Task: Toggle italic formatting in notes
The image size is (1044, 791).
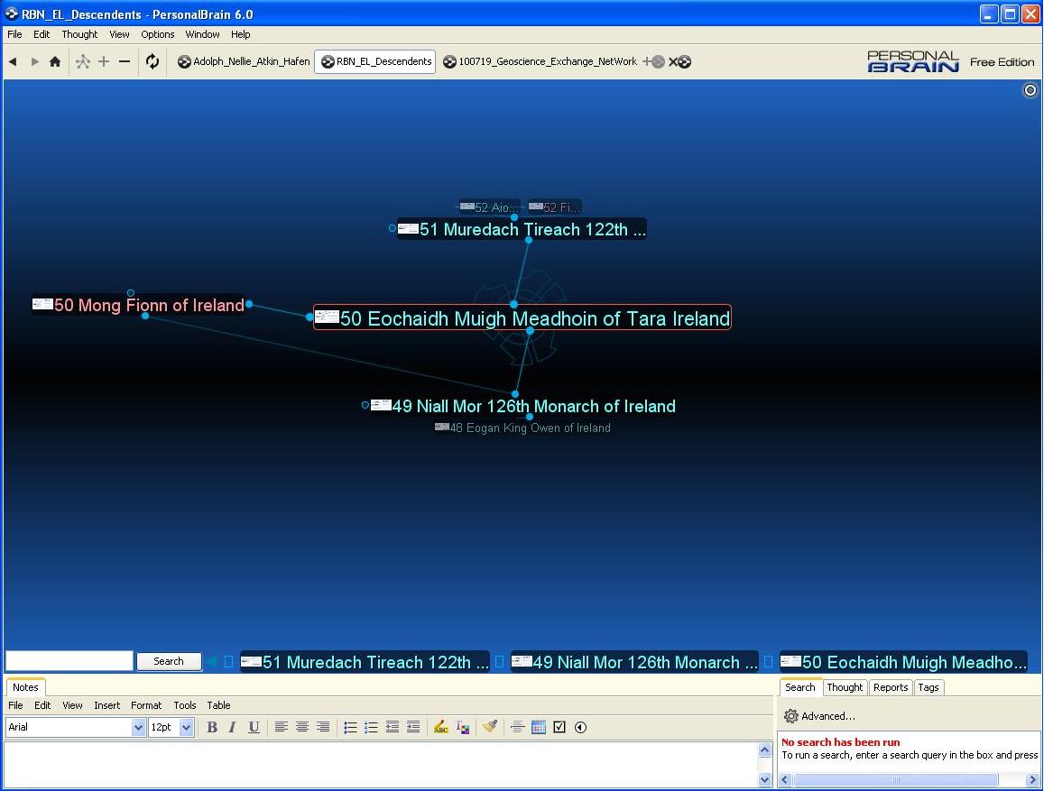Action: (x=233, y=727)
